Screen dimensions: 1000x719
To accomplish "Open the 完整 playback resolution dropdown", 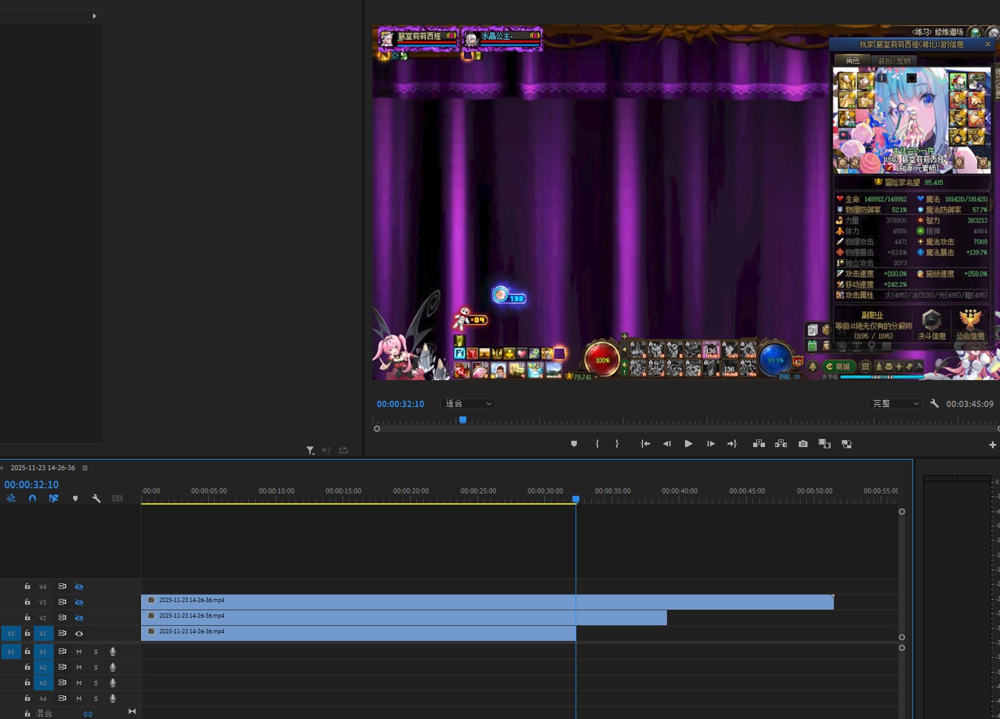I will tap(895, 404).
